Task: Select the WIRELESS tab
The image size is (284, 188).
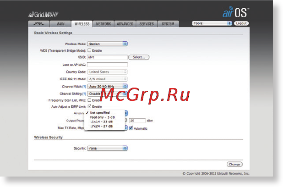Action: (82, 24)
